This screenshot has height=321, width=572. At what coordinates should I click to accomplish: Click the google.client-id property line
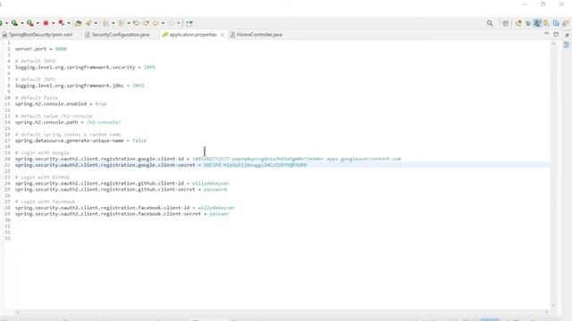coord(208,159)
